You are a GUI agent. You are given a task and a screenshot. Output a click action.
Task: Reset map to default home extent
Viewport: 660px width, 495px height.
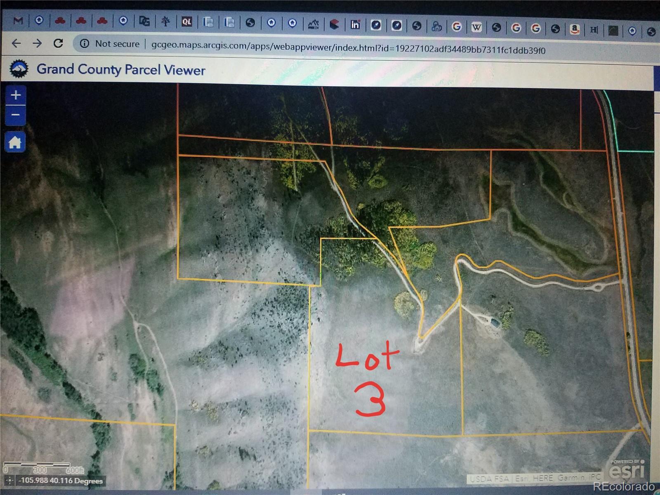[x=15, y=143]
